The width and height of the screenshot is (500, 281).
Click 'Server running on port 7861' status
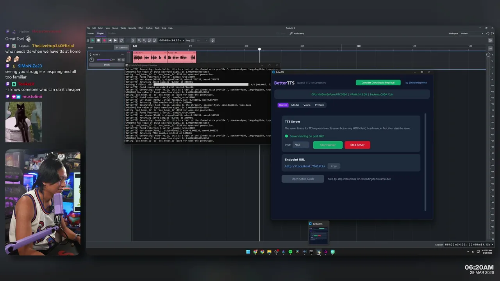pos(307,136)
